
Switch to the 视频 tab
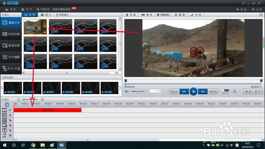click(30, 15)
